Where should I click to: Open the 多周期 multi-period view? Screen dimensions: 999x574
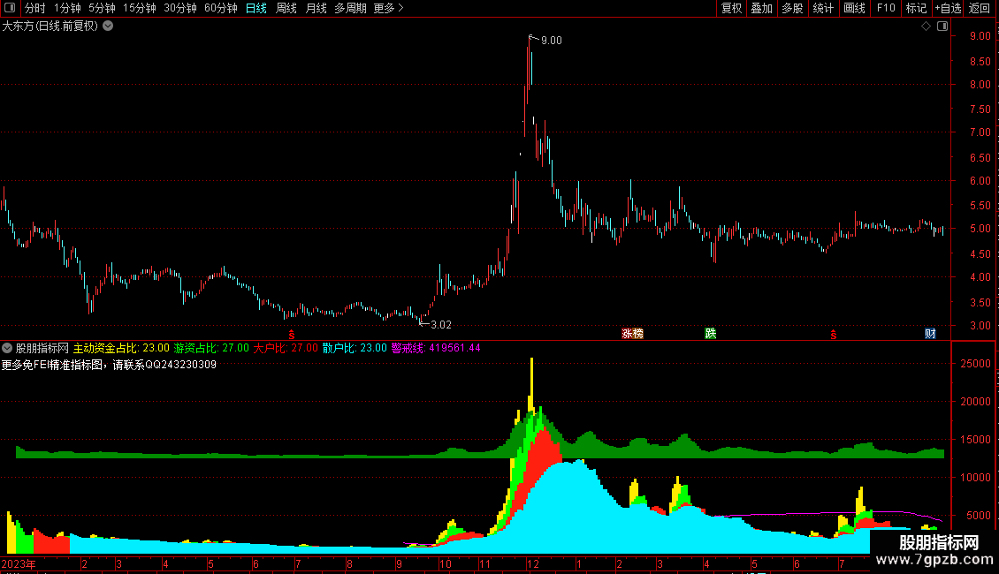click(350, 8)
